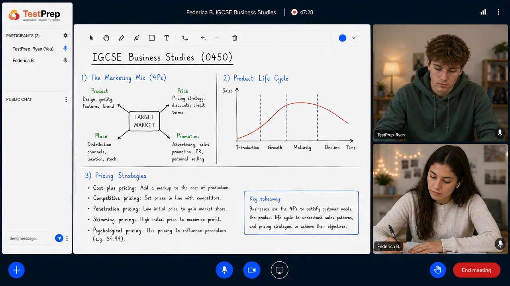End the meeting
The image size is (510, 286).
[477, 270]
